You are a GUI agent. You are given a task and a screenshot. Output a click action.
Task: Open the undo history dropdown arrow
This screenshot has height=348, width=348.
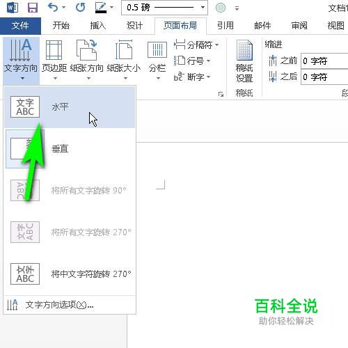tap(63, 8)
